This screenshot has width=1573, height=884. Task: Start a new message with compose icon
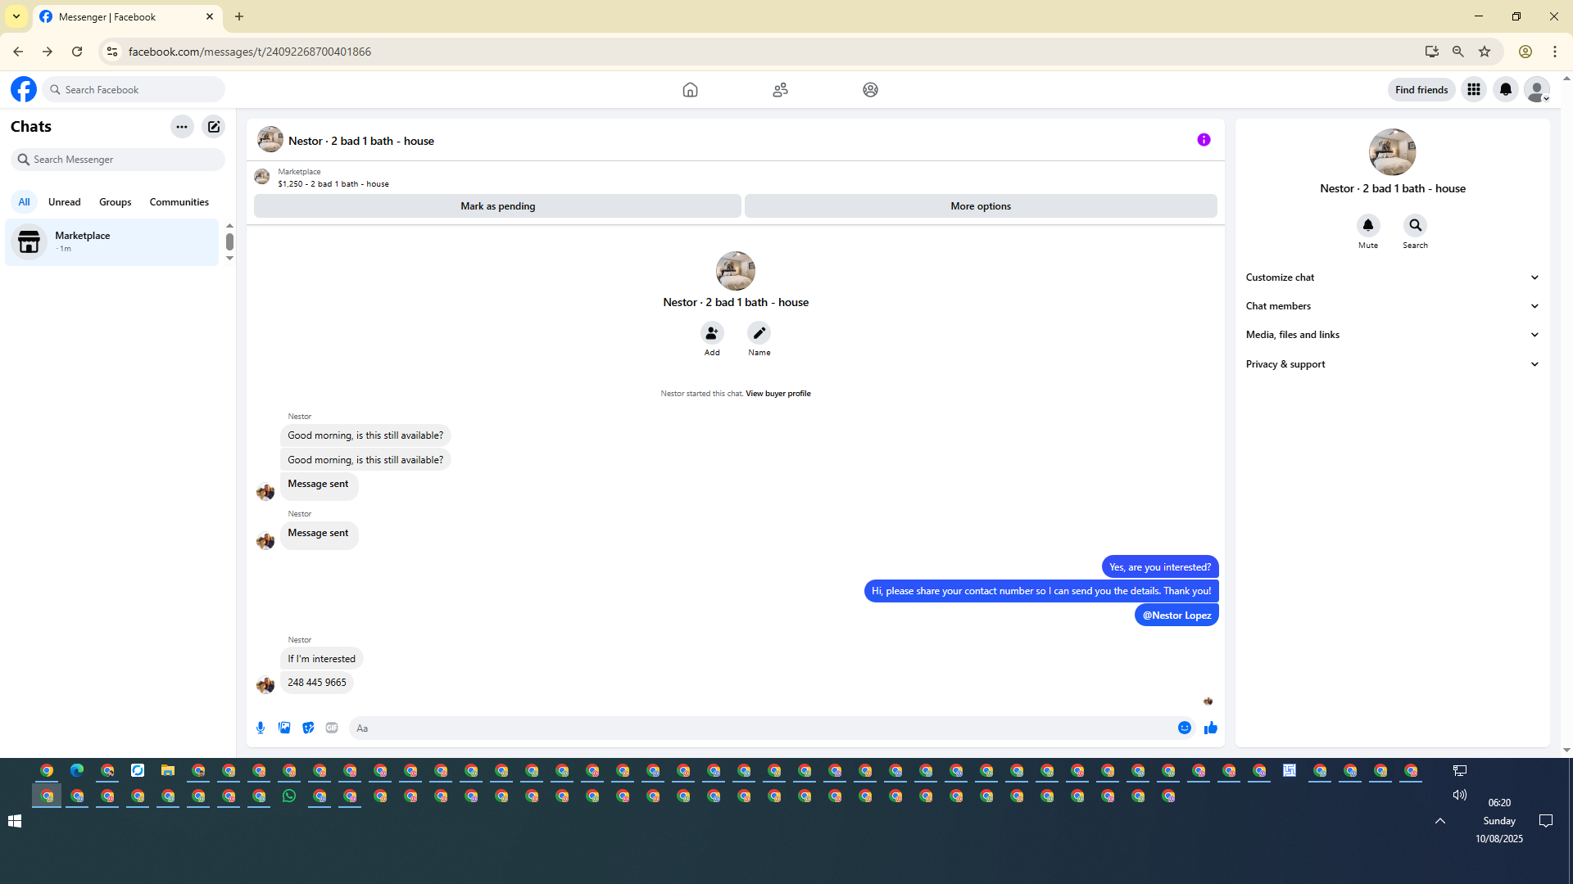[214, 127]
